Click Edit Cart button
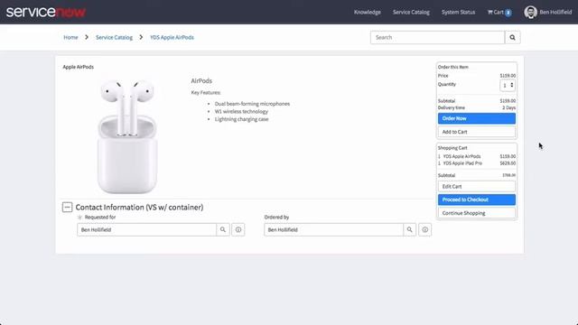Screen dimensions: 578x325 click(477, 187)
